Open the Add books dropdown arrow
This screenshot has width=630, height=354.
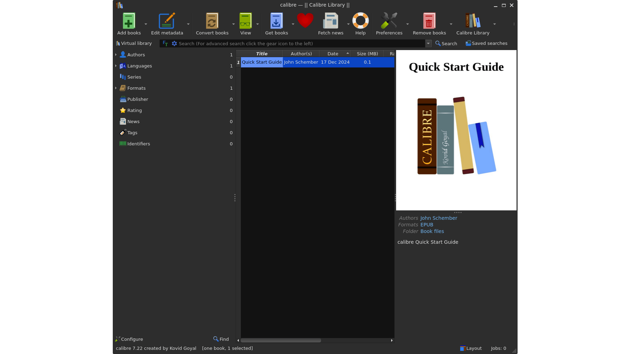point(146,24)
